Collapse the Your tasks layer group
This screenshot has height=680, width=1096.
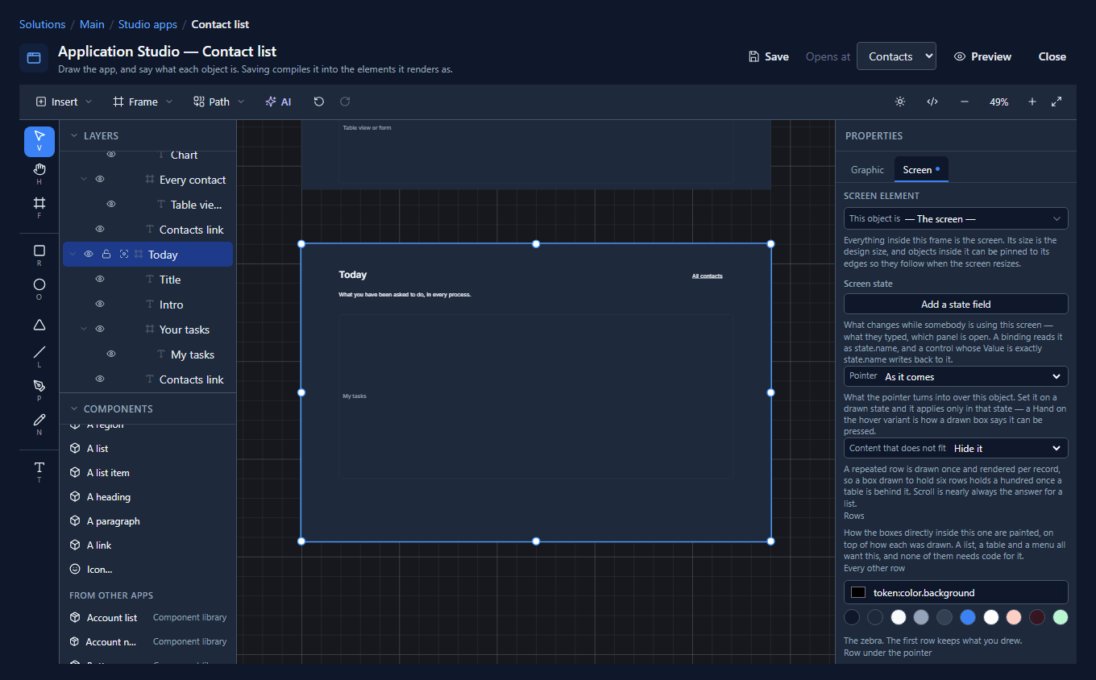[84, 330]
